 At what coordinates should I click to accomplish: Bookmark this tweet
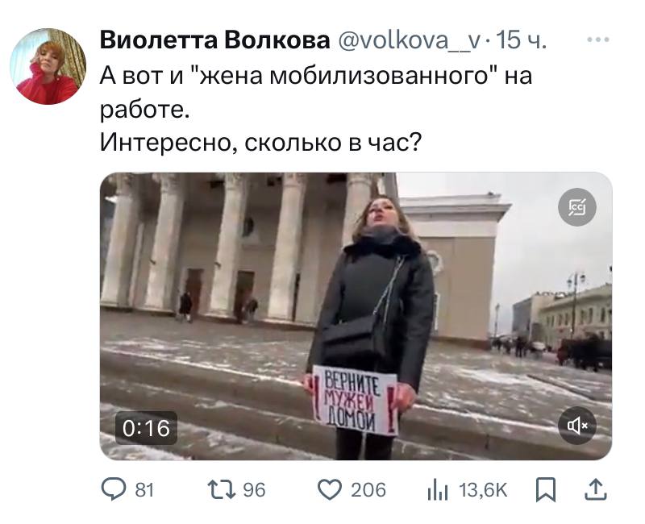(x=546, y=490)
